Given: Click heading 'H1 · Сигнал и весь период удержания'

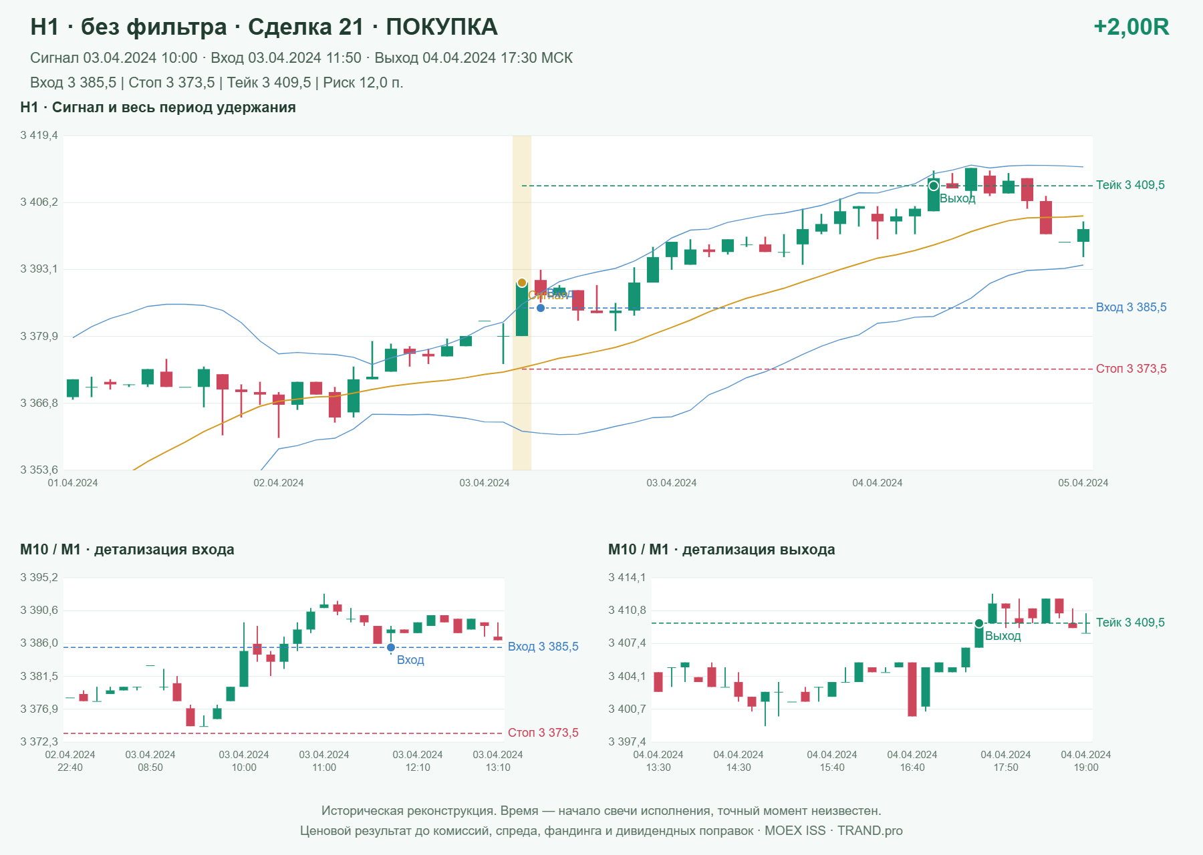Looking at the screenshot, I should click(x=158, y=108).
